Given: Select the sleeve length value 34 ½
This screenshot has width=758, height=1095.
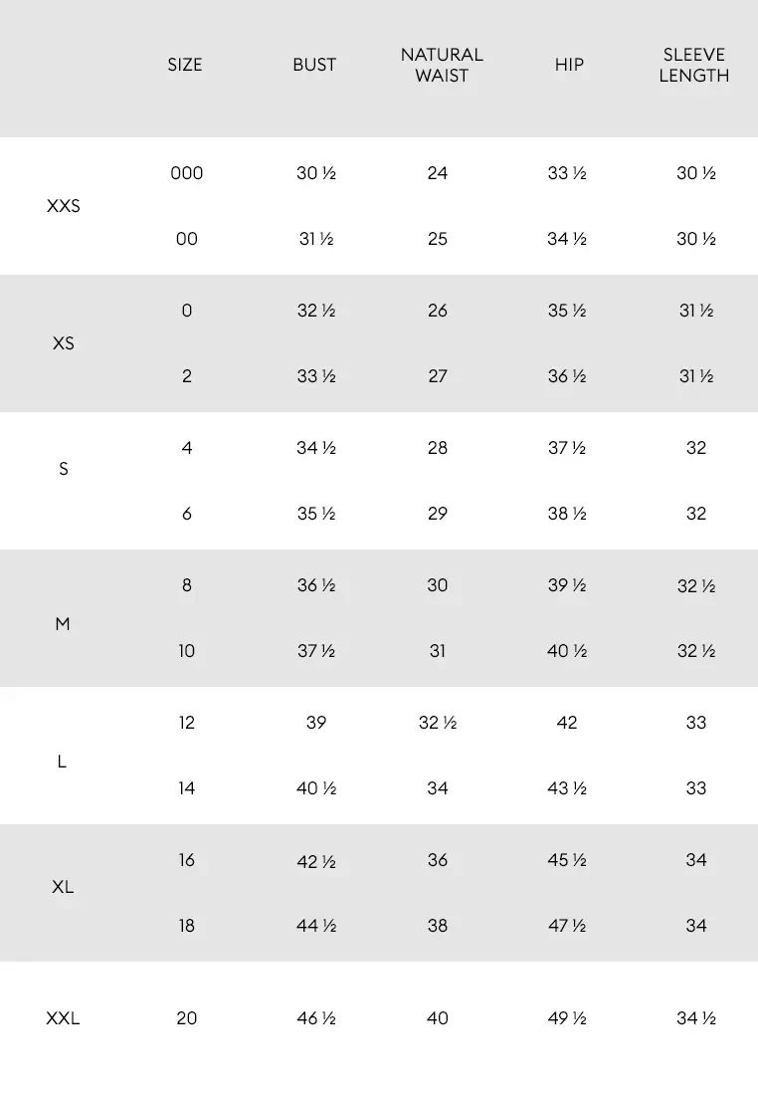Looking at the screenshot, I should click(696, 1018).
